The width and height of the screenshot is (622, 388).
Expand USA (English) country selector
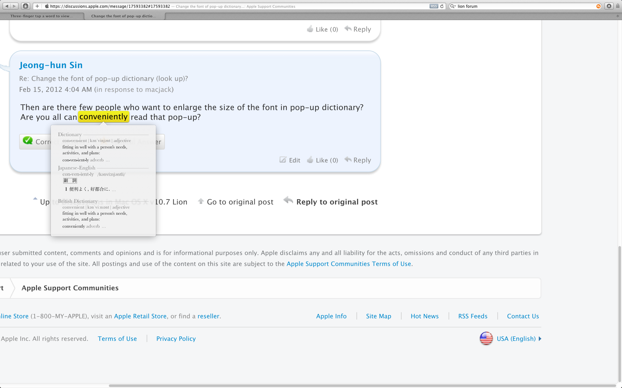(x=516, y=339)
